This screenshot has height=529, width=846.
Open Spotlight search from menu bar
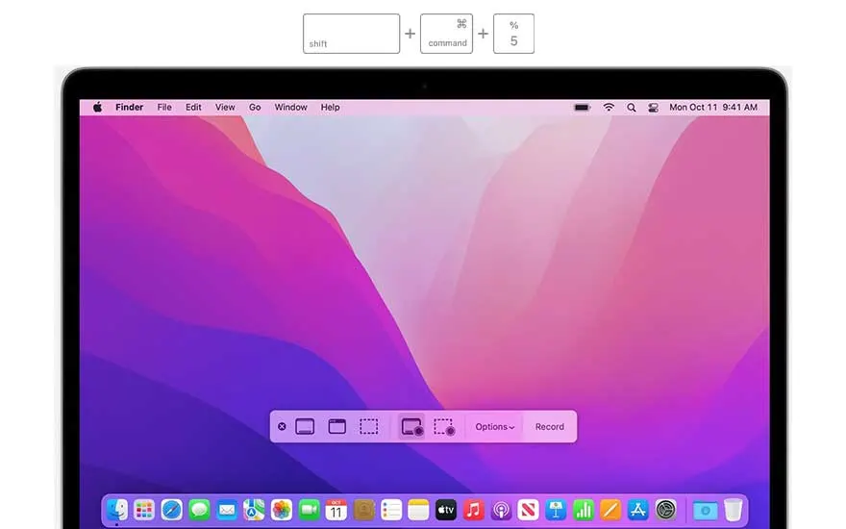631,108
